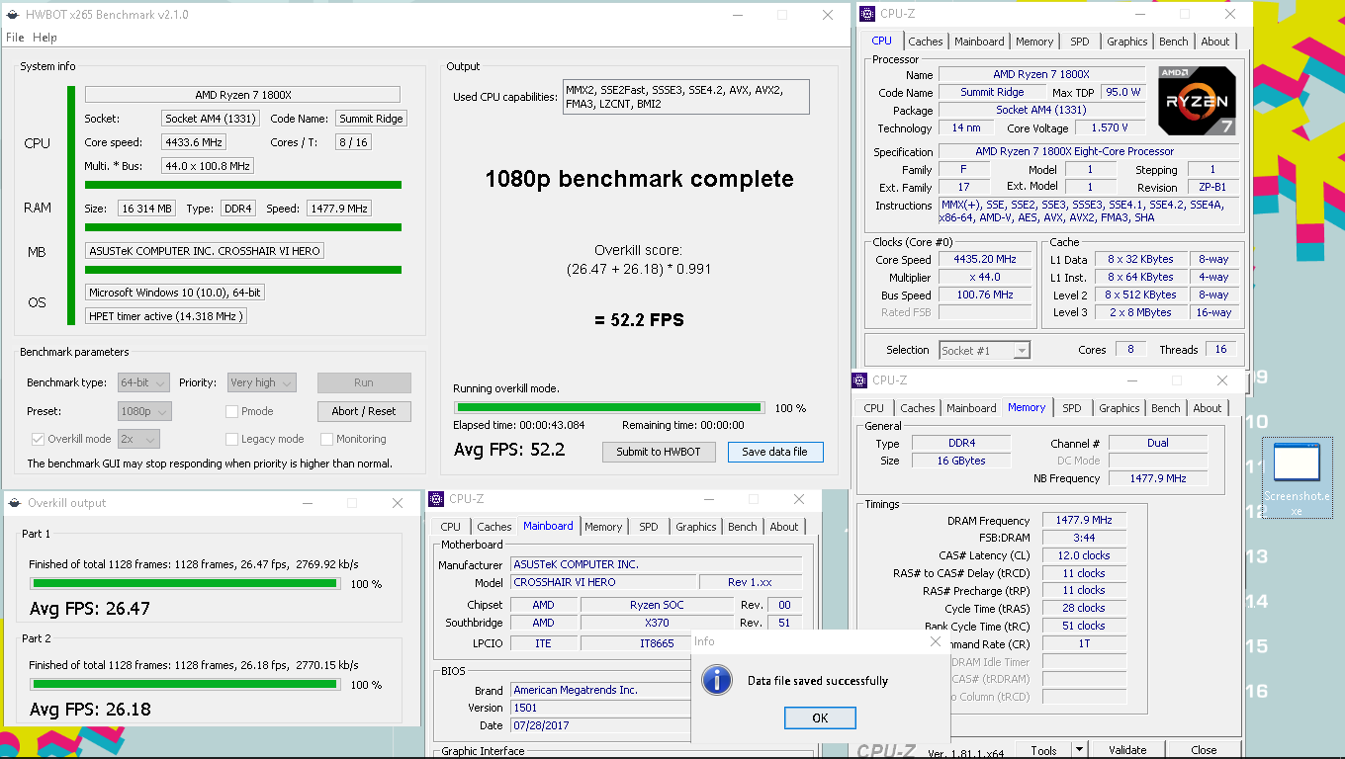Select Graphics tab in CPU-Z Memory window
The image size is (1345, 759).
point(1120,408)
